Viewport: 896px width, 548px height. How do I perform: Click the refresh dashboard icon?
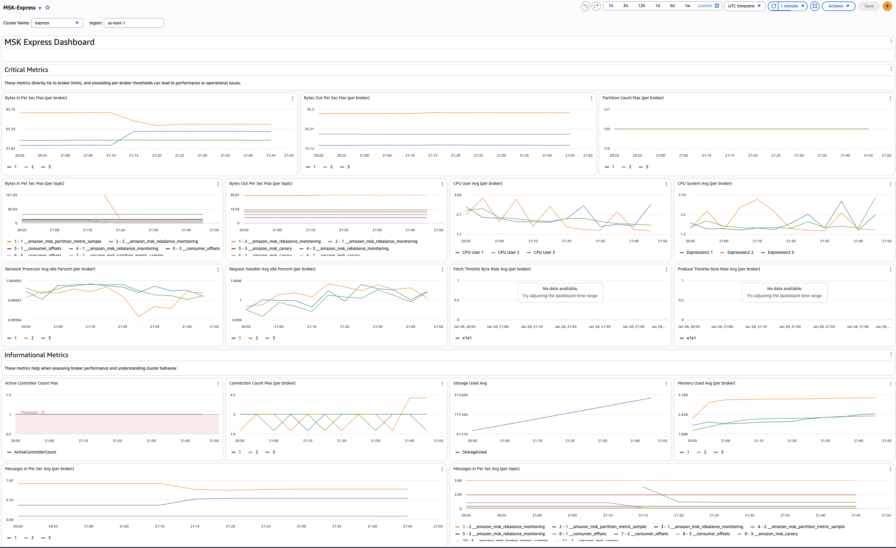pyautogui.click(x=774, y=6)
